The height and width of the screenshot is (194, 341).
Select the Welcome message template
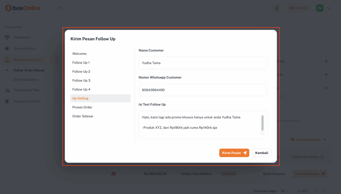(79, 53)
